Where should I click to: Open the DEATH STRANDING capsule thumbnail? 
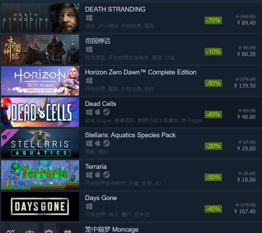[x=40, y=18]
